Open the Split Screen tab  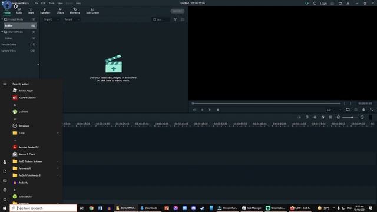(92, 11)
